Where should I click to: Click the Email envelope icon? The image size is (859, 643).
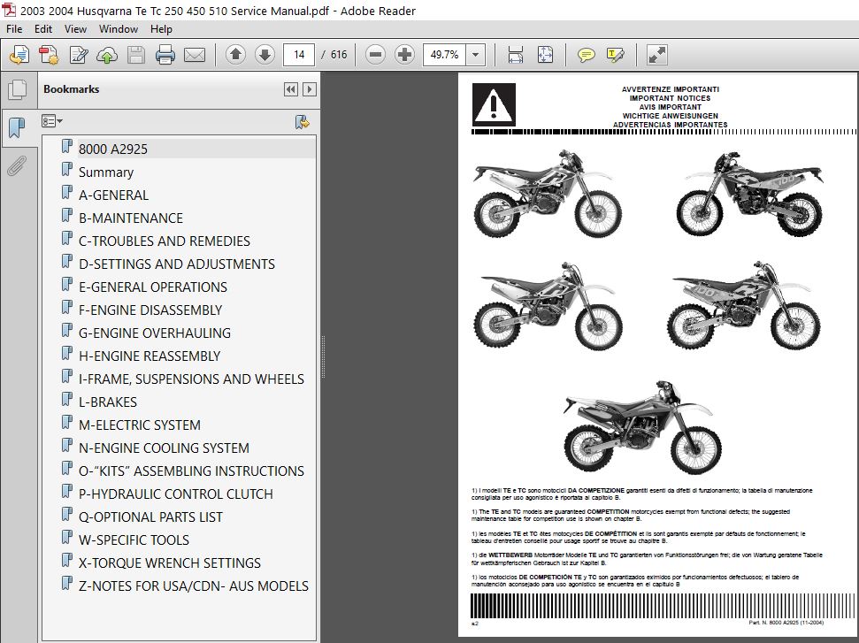195,55
